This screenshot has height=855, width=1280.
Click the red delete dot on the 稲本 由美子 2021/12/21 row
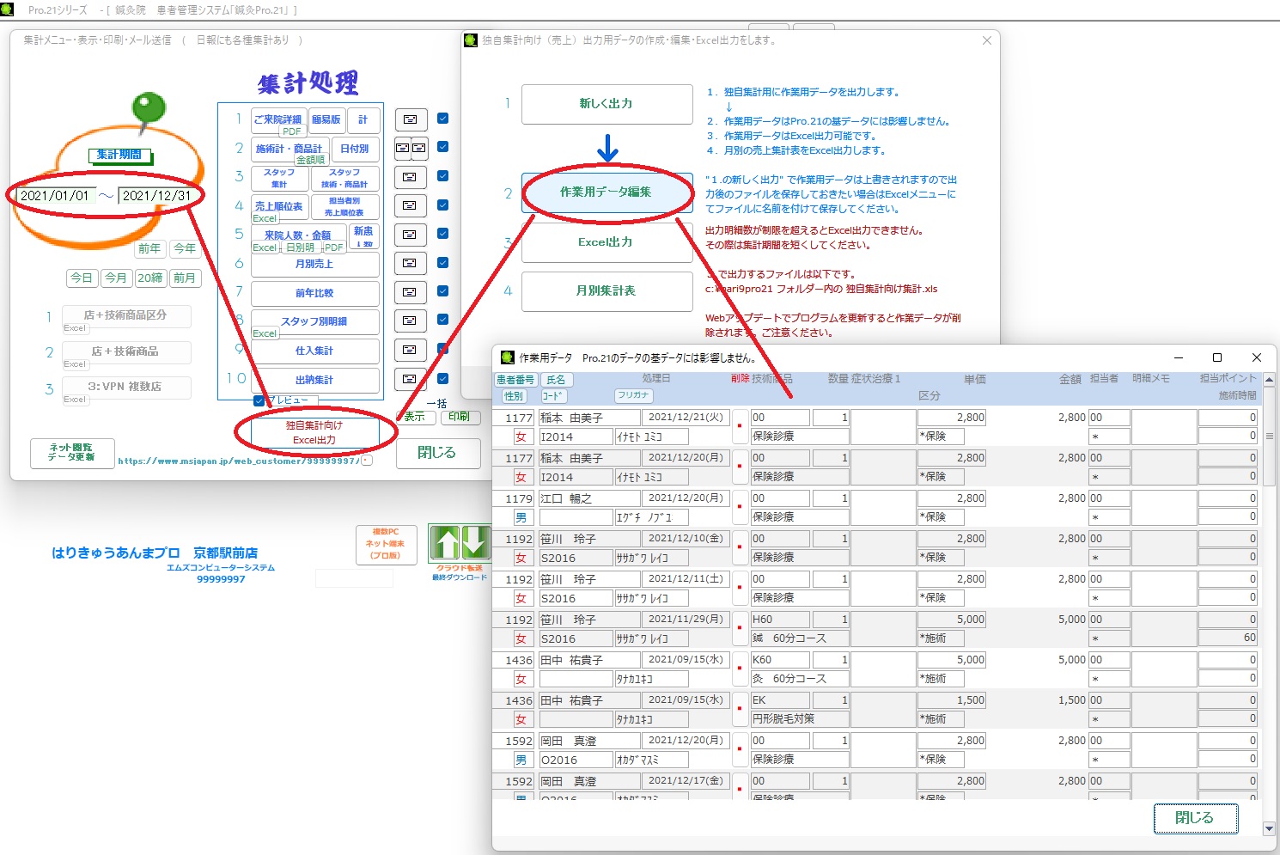pyautogui.click(x=740, y=426)
